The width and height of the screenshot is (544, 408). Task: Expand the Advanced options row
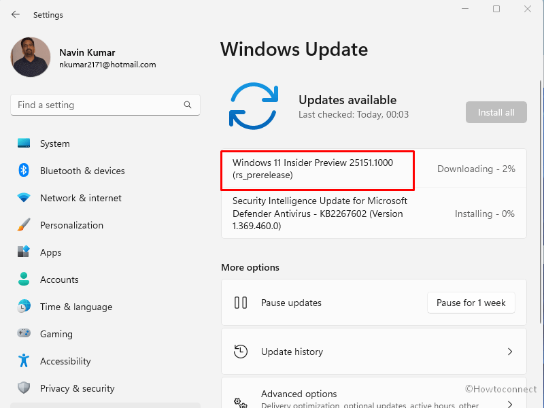click(374, 398)
